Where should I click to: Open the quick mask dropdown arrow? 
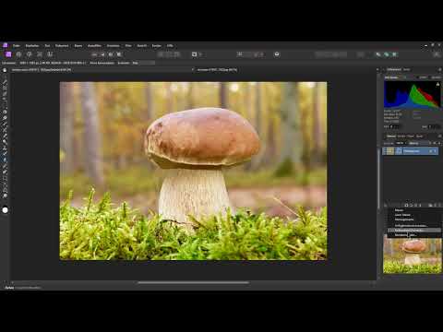click(200, 54)
